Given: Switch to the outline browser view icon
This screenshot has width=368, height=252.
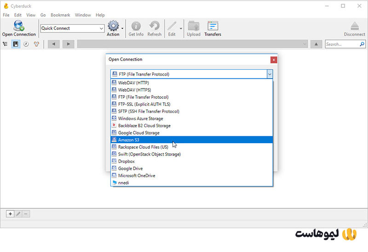Looking at the screenshot, I should (x=5, y=44).
